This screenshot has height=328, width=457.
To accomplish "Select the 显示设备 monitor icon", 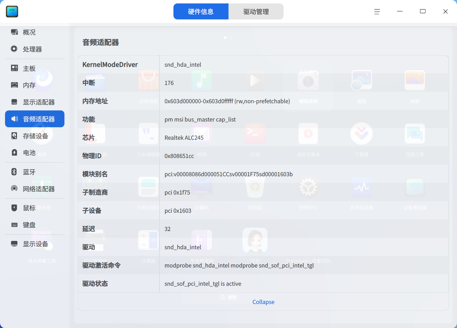I will point(14,244).
